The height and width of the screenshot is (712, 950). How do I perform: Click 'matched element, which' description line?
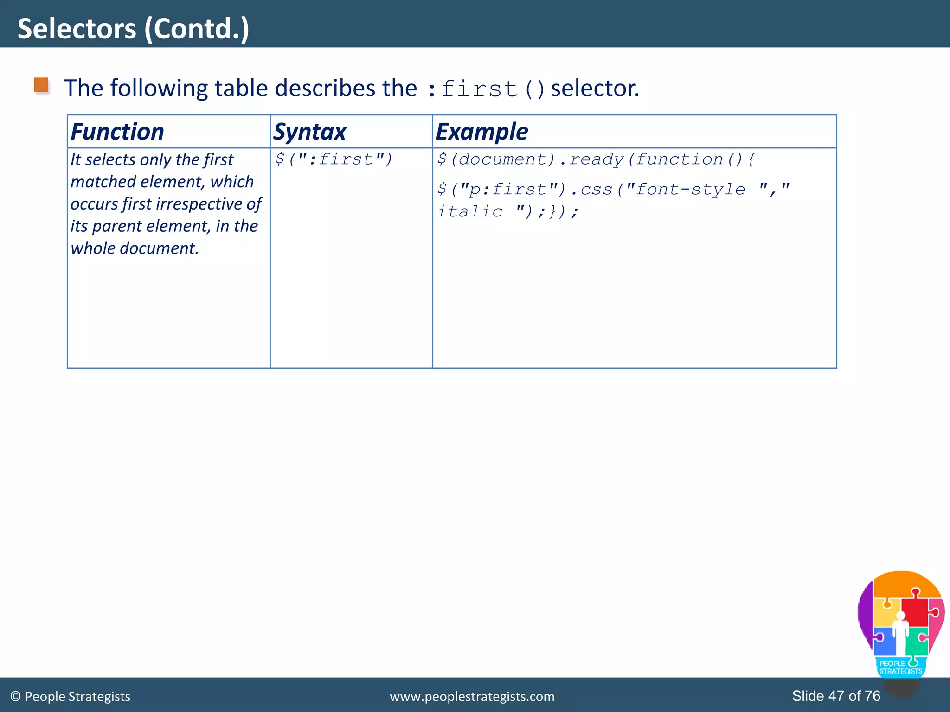click(x=162, y=182)
